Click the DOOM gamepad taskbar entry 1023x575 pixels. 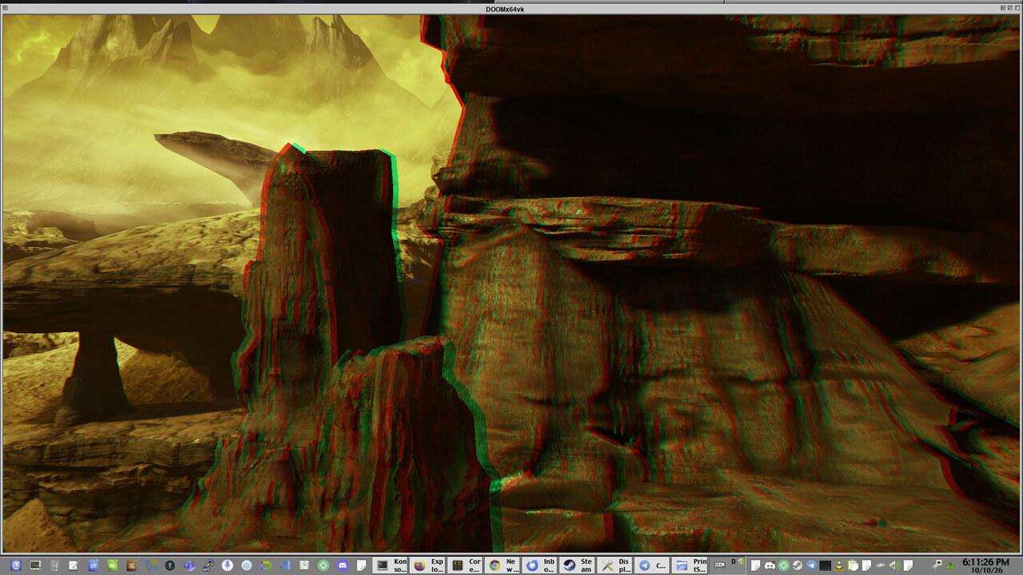click(726, 565)
